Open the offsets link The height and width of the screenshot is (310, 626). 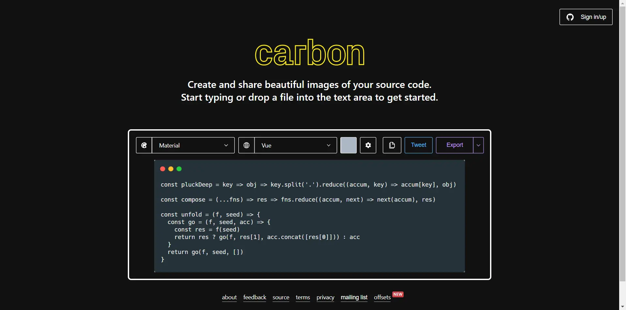pos(382,297)
